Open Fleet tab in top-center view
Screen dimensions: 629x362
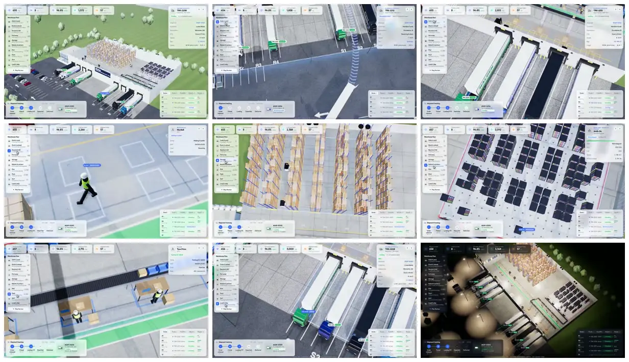pos(382,93)
